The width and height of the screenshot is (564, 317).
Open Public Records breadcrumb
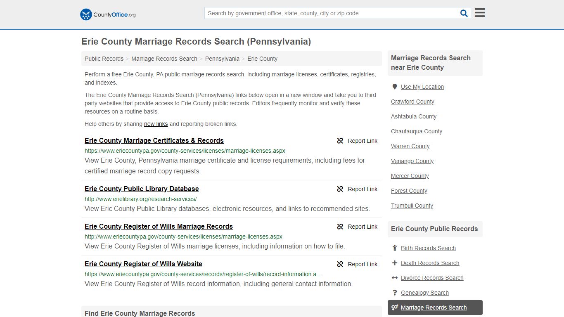(x=104, y=59)
